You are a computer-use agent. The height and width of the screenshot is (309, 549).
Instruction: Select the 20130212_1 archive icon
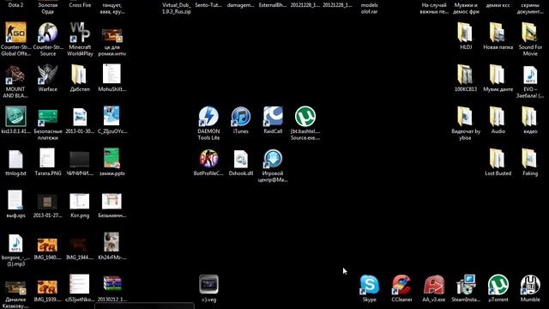(112, 284)
